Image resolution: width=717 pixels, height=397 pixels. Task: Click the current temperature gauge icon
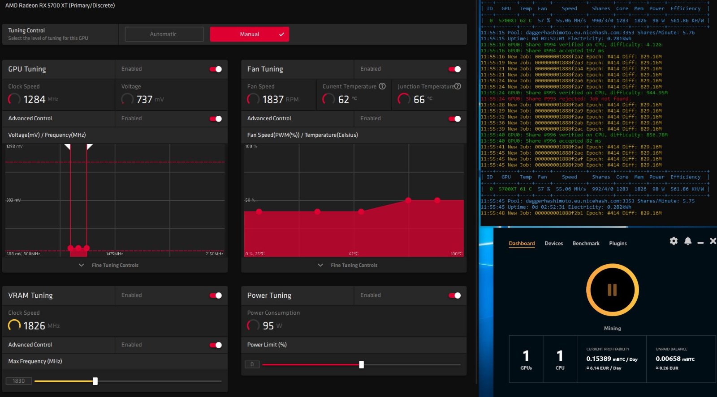[328, 99]
